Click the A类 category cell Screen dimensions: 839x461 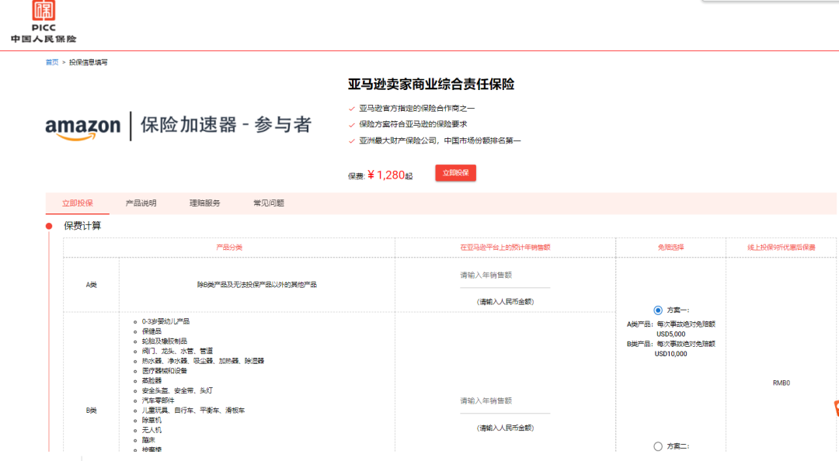[92, 285]
